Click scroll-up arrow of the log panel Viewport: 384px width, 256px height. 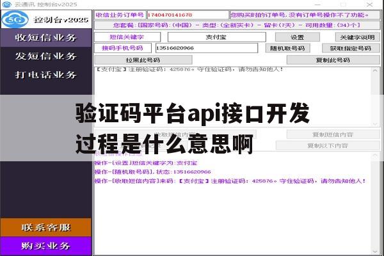pyautogui.click(x=375, y=156)
